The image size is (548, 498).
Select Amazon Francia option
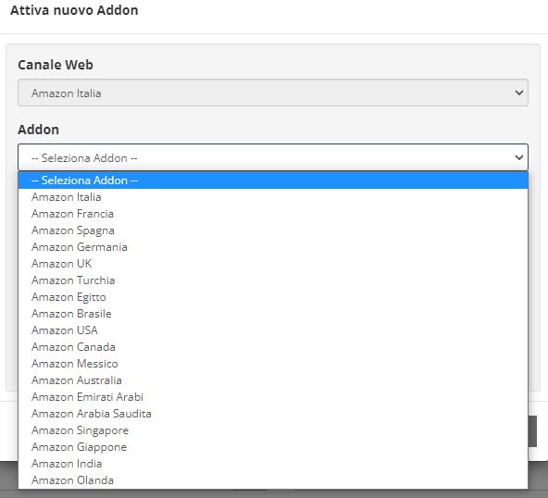point(272,214)
